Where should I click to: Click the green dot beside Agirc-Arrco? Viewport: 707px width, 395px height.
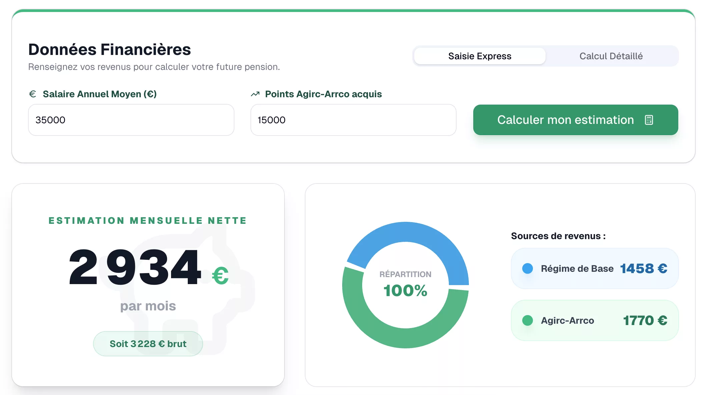pos(527,320)
